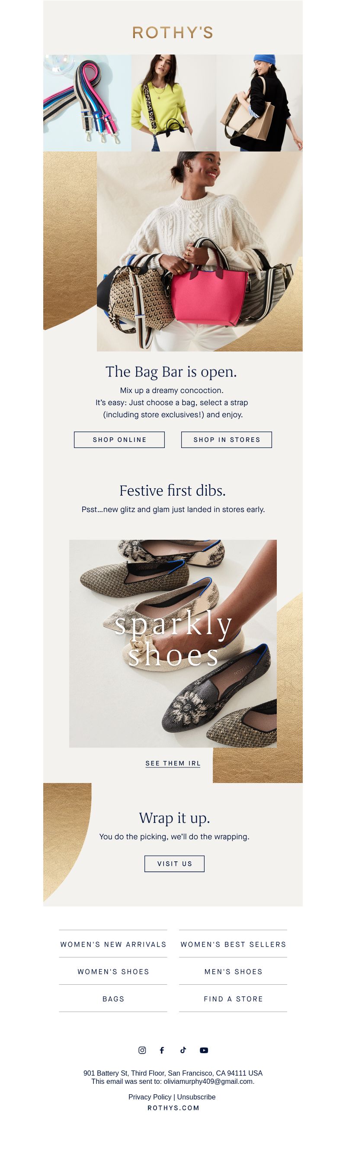Open the Bags footer link
The image size is (346, 1157).
click(x=113, y=999)
